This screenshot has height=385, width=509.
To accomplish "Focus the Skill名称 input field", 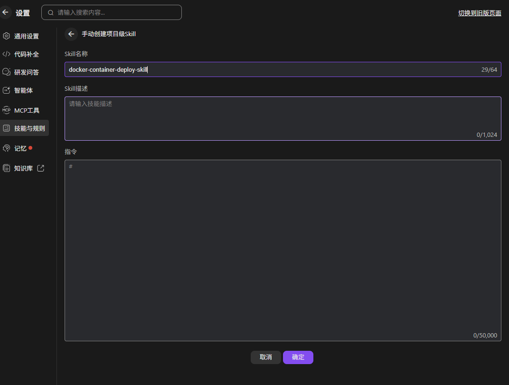I will point(283,69).
